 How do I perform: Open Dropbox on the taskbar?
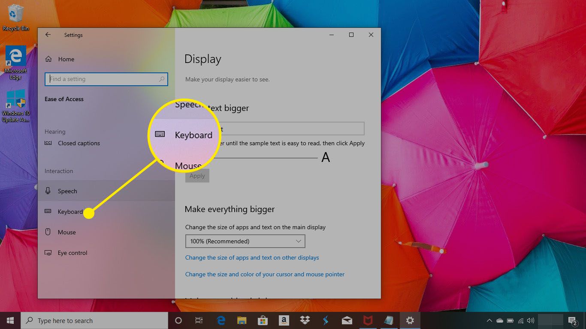pyautogui.click(x=305, y=320)
